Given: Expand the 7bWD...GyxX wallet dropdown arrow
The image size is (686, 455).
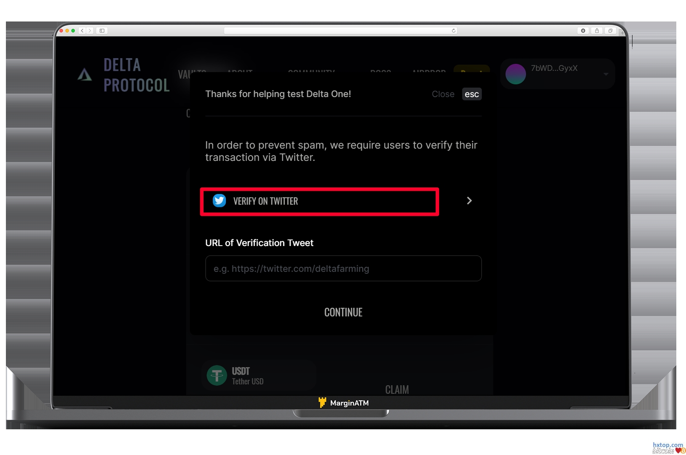Looking at the screenshot, I should (606, 74).
